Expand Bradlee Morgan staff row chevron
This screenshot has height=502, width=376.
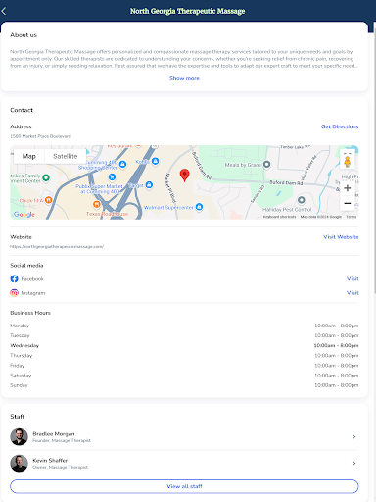(353, 437)
